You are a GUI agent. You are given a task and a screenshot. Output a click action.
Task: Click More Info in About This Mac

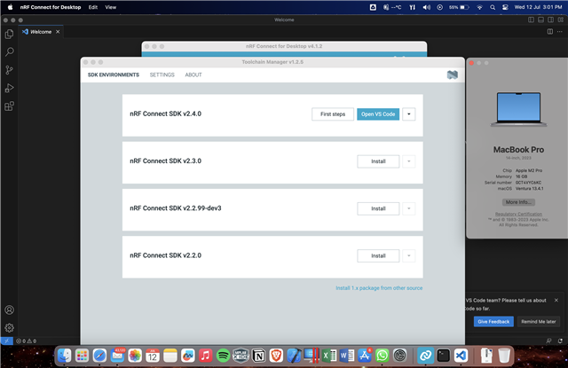pyautogui.click(x=518, y=202)
